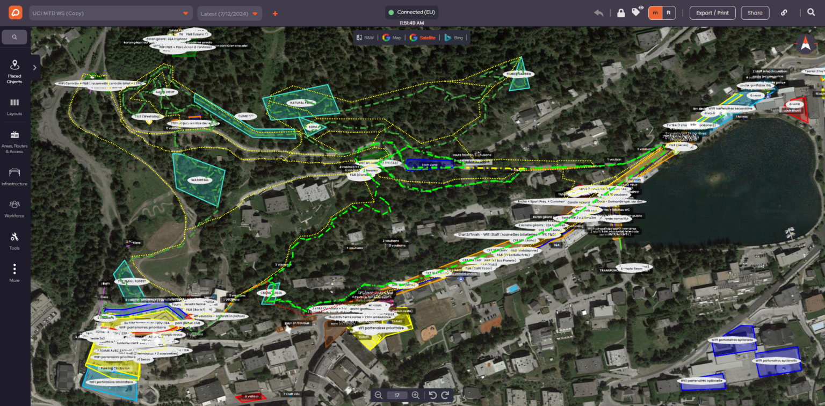This screenshot has width=825, height=406.
Task: Click the BERM area label
Action: pos(312,127)
